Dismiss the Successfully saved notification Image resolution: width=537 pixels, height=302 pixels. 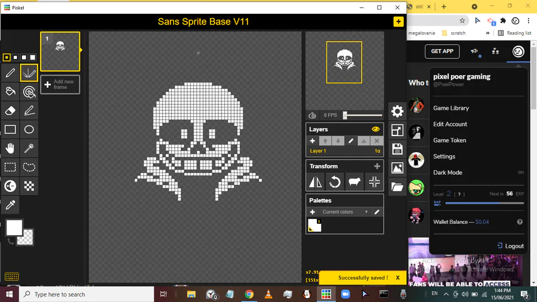click(x=397, y=278)
